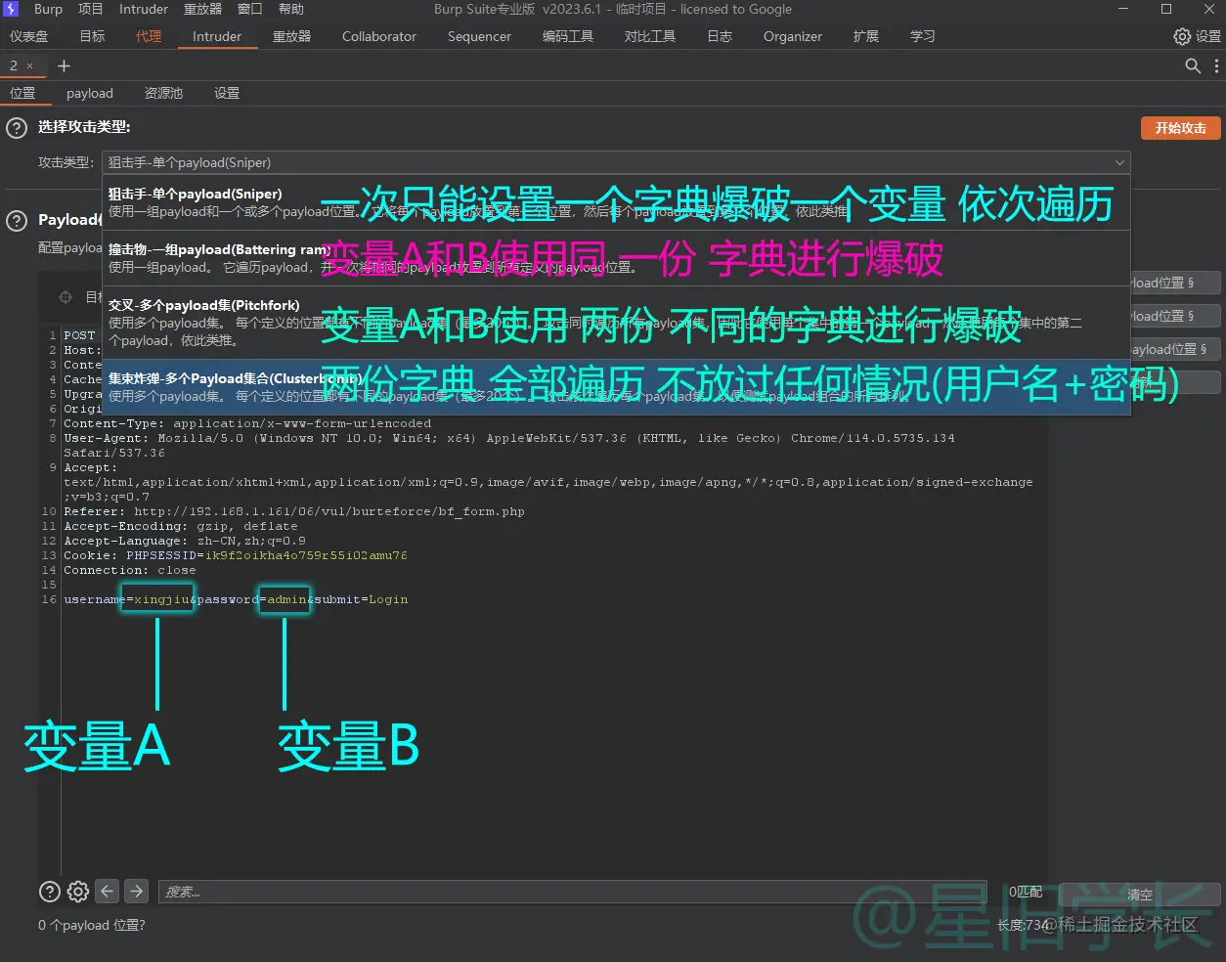Open Burp 设置 with gear icon
Screen dimensions: 1226x962
[1197, 36]
